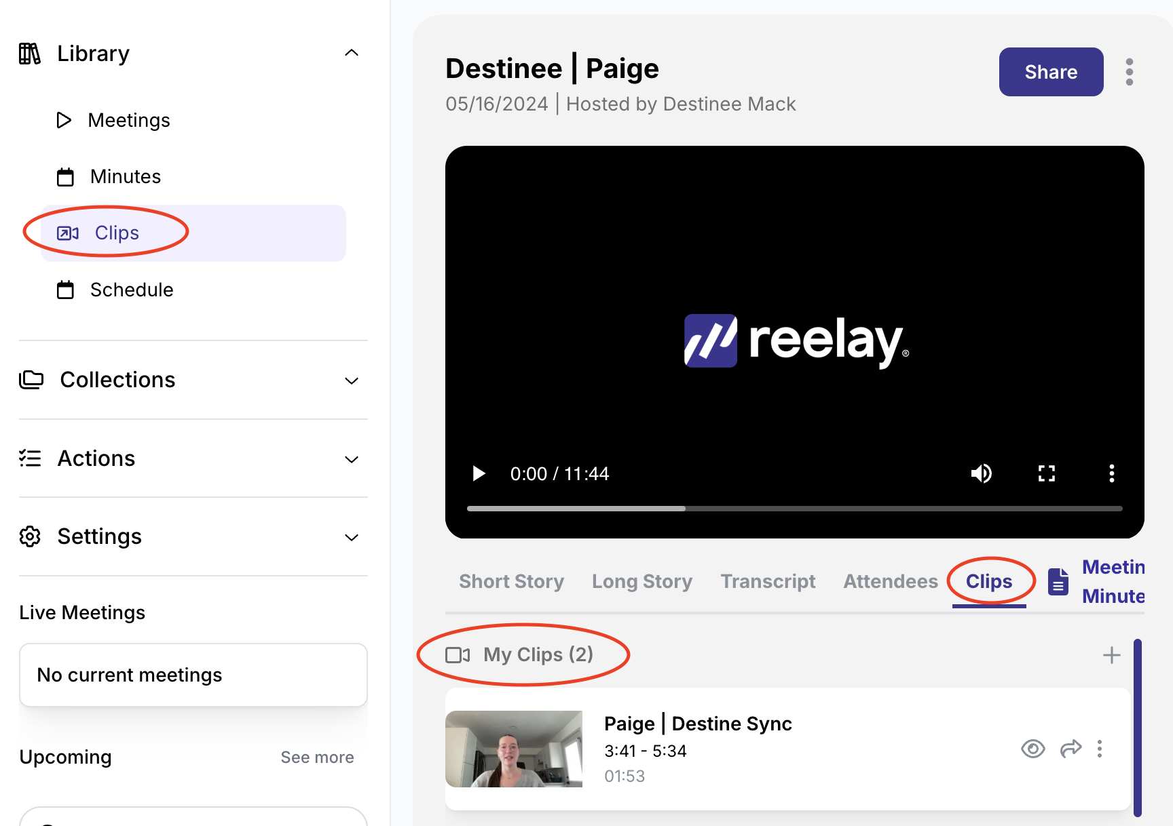The height and width of the screenshot is (826, 1173).
Task: Open the Collections section label
Action: coord(118,380)
